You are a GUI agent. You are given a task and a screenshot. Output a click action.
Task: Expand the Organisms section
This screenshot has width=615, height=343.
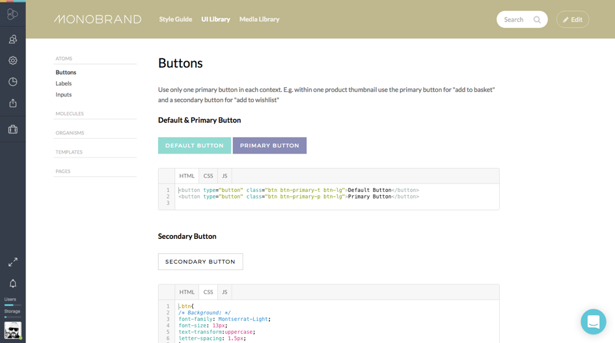[70, 133]
